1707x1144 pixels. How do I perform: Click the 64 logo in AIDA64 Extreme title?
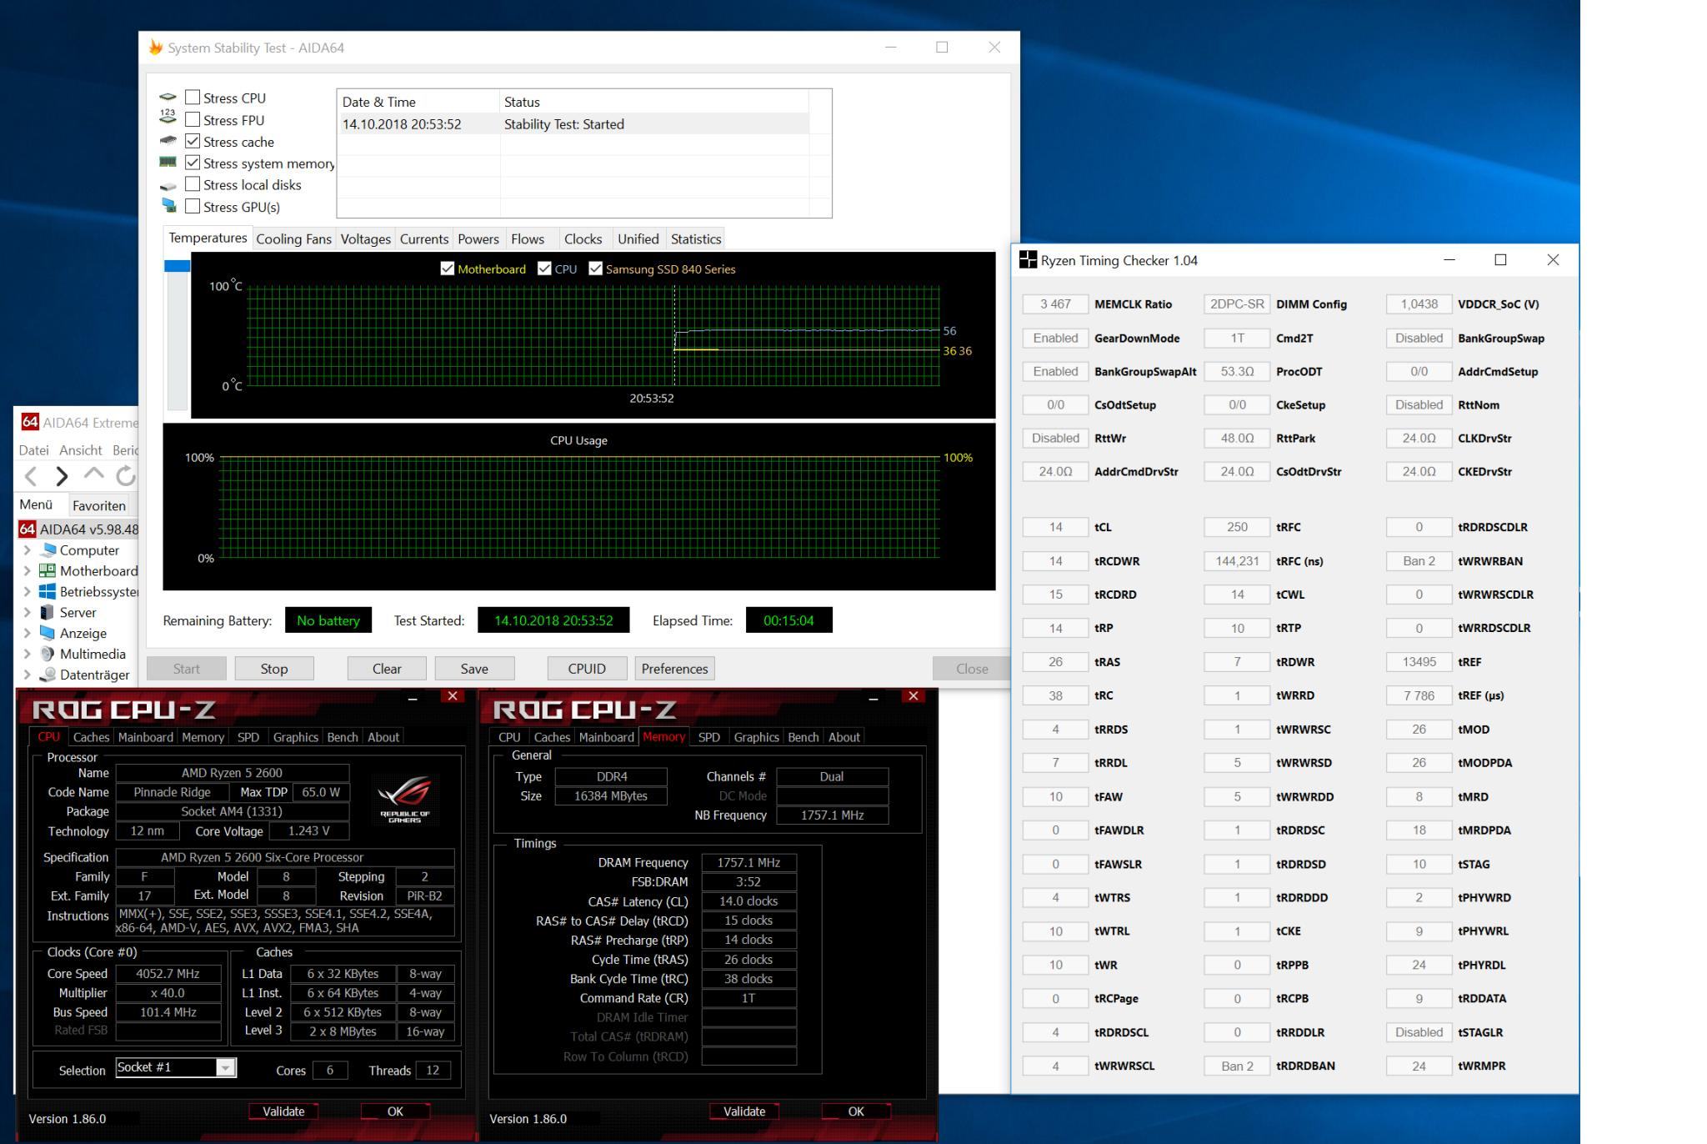pyautogui.click(x=30, y=422)
